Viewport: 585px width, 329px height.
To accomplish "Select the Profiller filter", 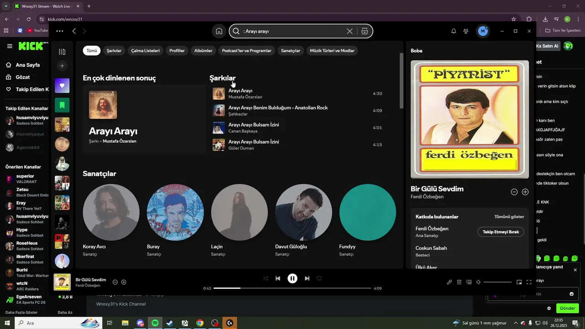I will click(x=177, y=51).
